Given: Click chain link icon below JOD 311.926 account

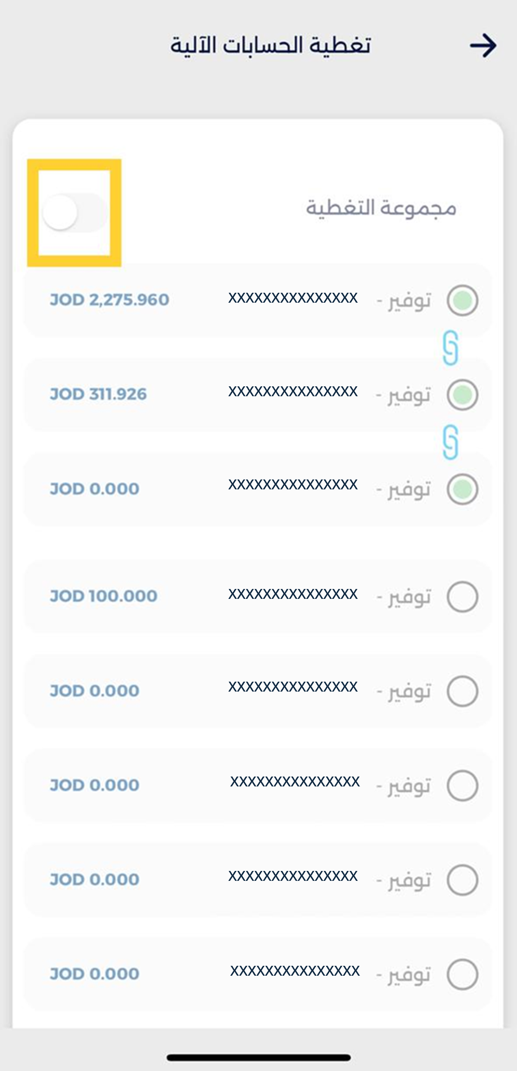Looking at the screenshot, I should tap(450, 442).
